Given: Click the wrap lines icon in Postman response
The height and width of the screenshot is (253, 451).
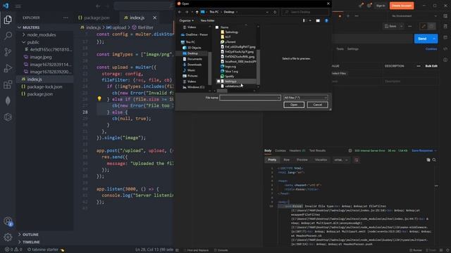Looking at the screenshot, I should click(x=357, y=160).
